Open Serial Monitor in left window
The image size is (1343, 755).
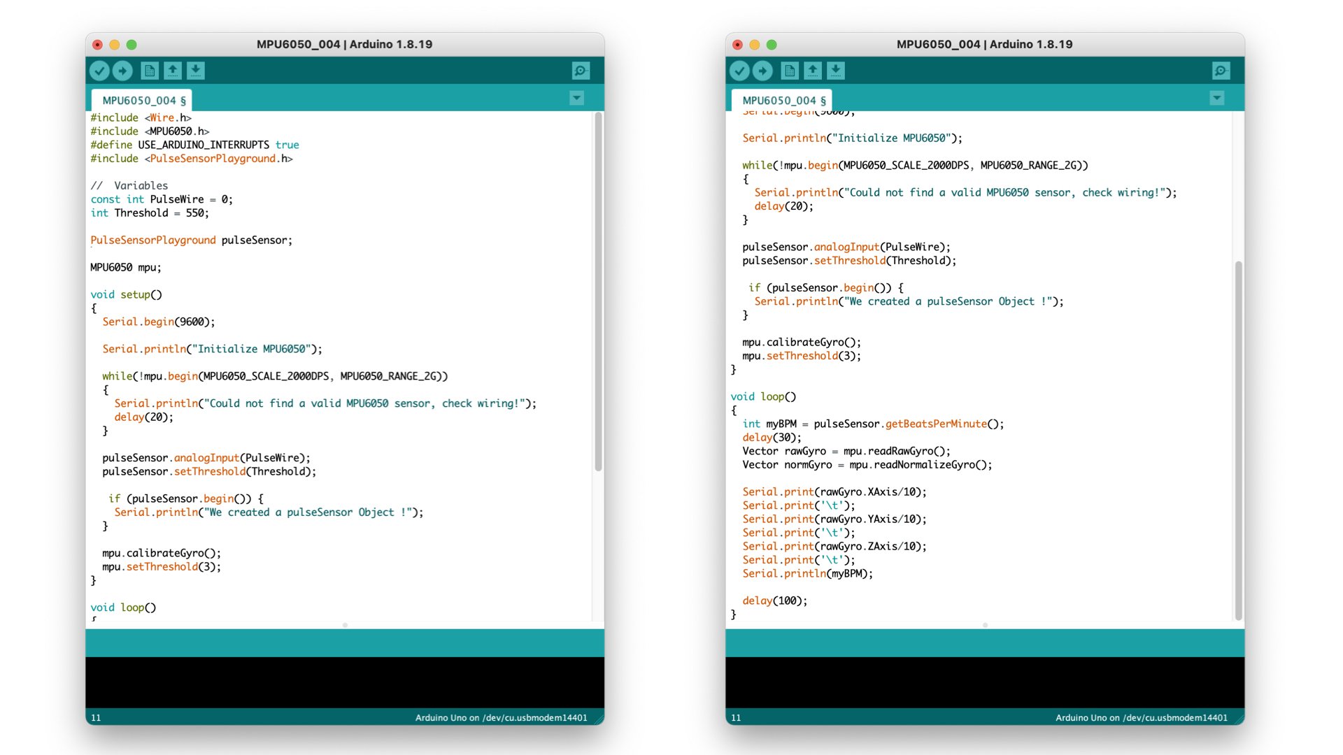click(581, 71)
